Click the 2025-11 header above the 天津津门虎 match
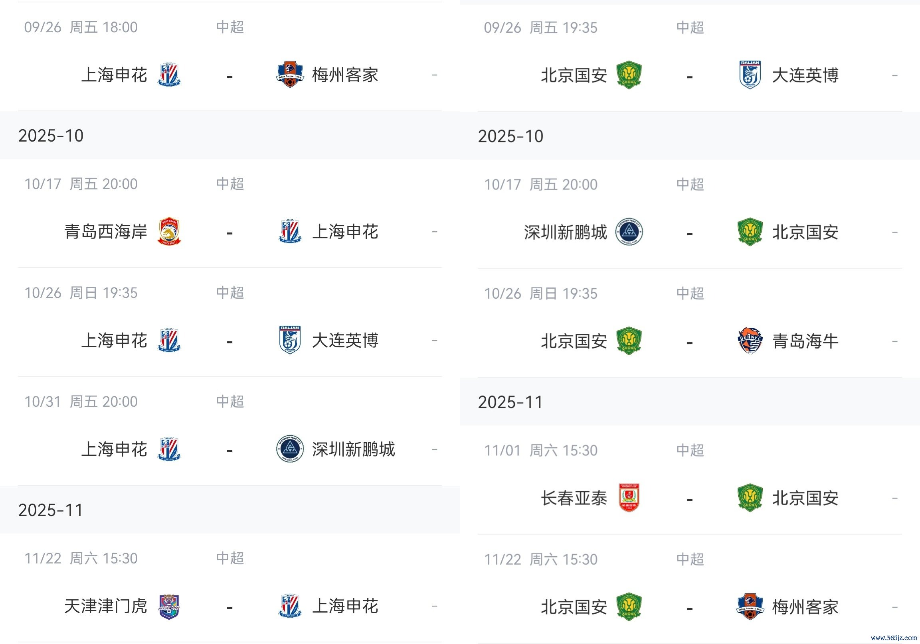 click(x=50, y=510)
